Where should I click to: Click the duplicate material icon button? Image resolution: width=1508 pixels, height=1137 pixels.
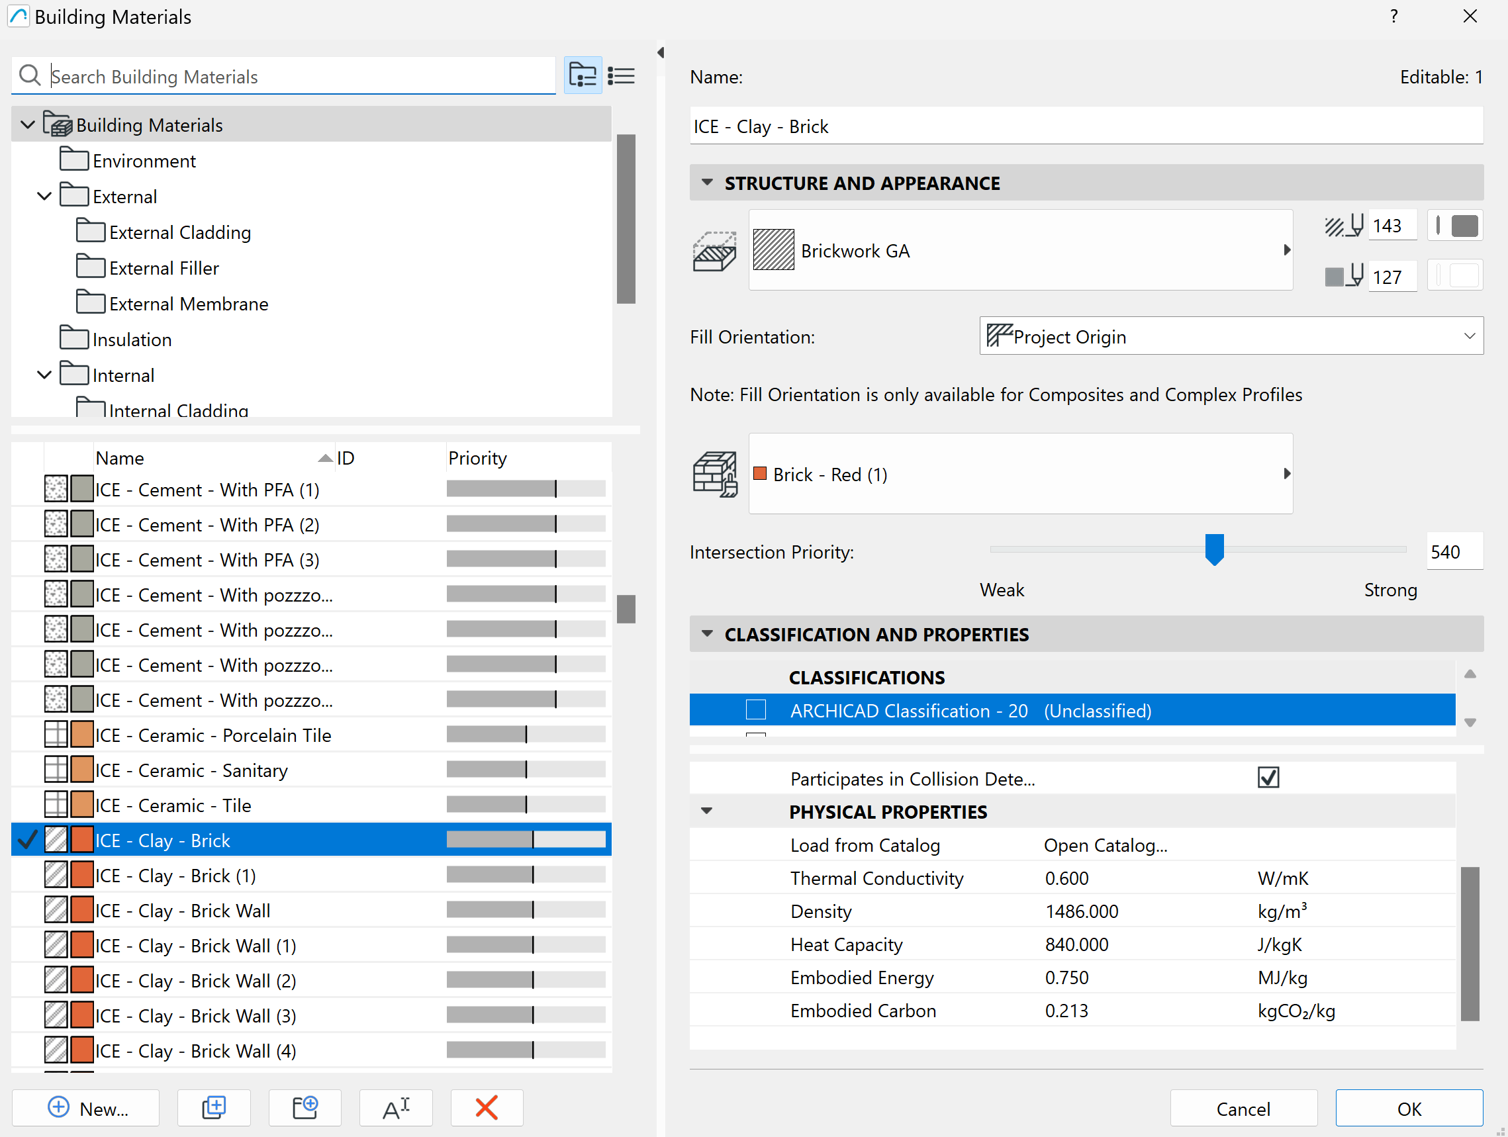pos(213,1108)
